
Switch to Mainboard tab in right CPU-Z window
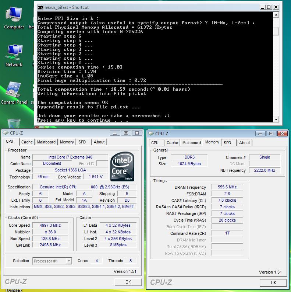[x=192, y=143]
